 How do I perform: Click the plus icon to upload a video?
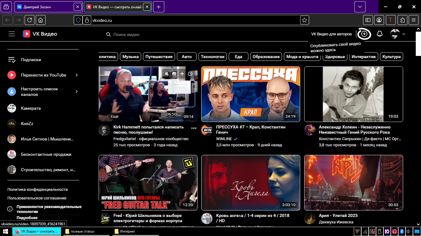[x=364, y=34]
